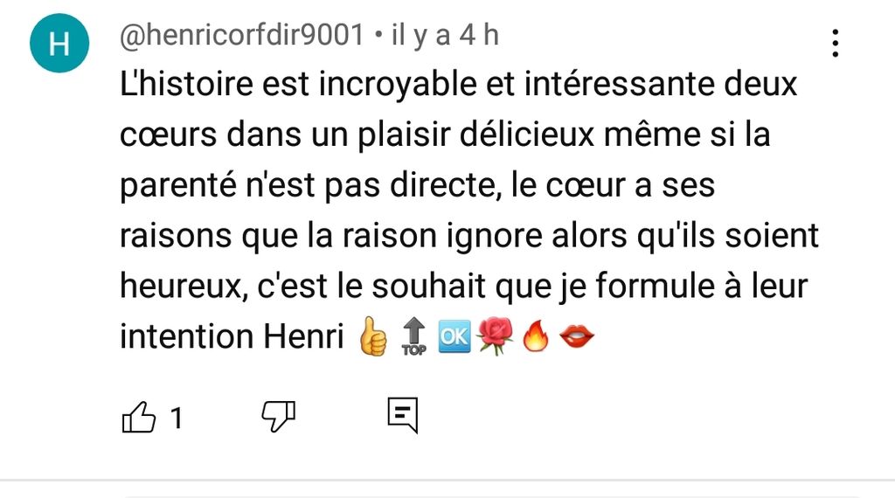Click the fire emoji
The width and height of the screenshot is (895, 498).
536,335
